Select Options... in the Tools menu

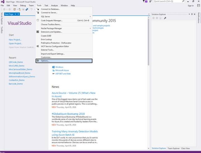(64, 61)
